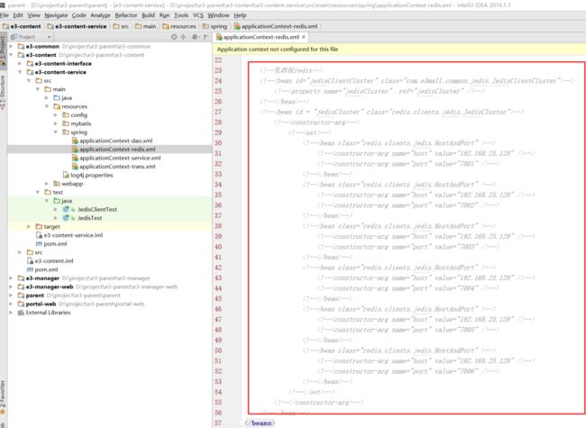586x428 pixels.
Task: Expand the java folder under main
Action: tap(47, 98)
